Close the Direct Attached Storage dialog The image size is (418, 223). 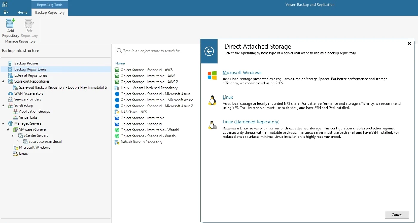pos(409,44)
